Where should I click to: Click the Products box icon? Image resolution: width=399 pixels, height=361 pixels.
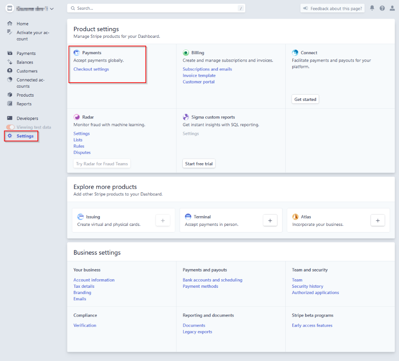10,95
